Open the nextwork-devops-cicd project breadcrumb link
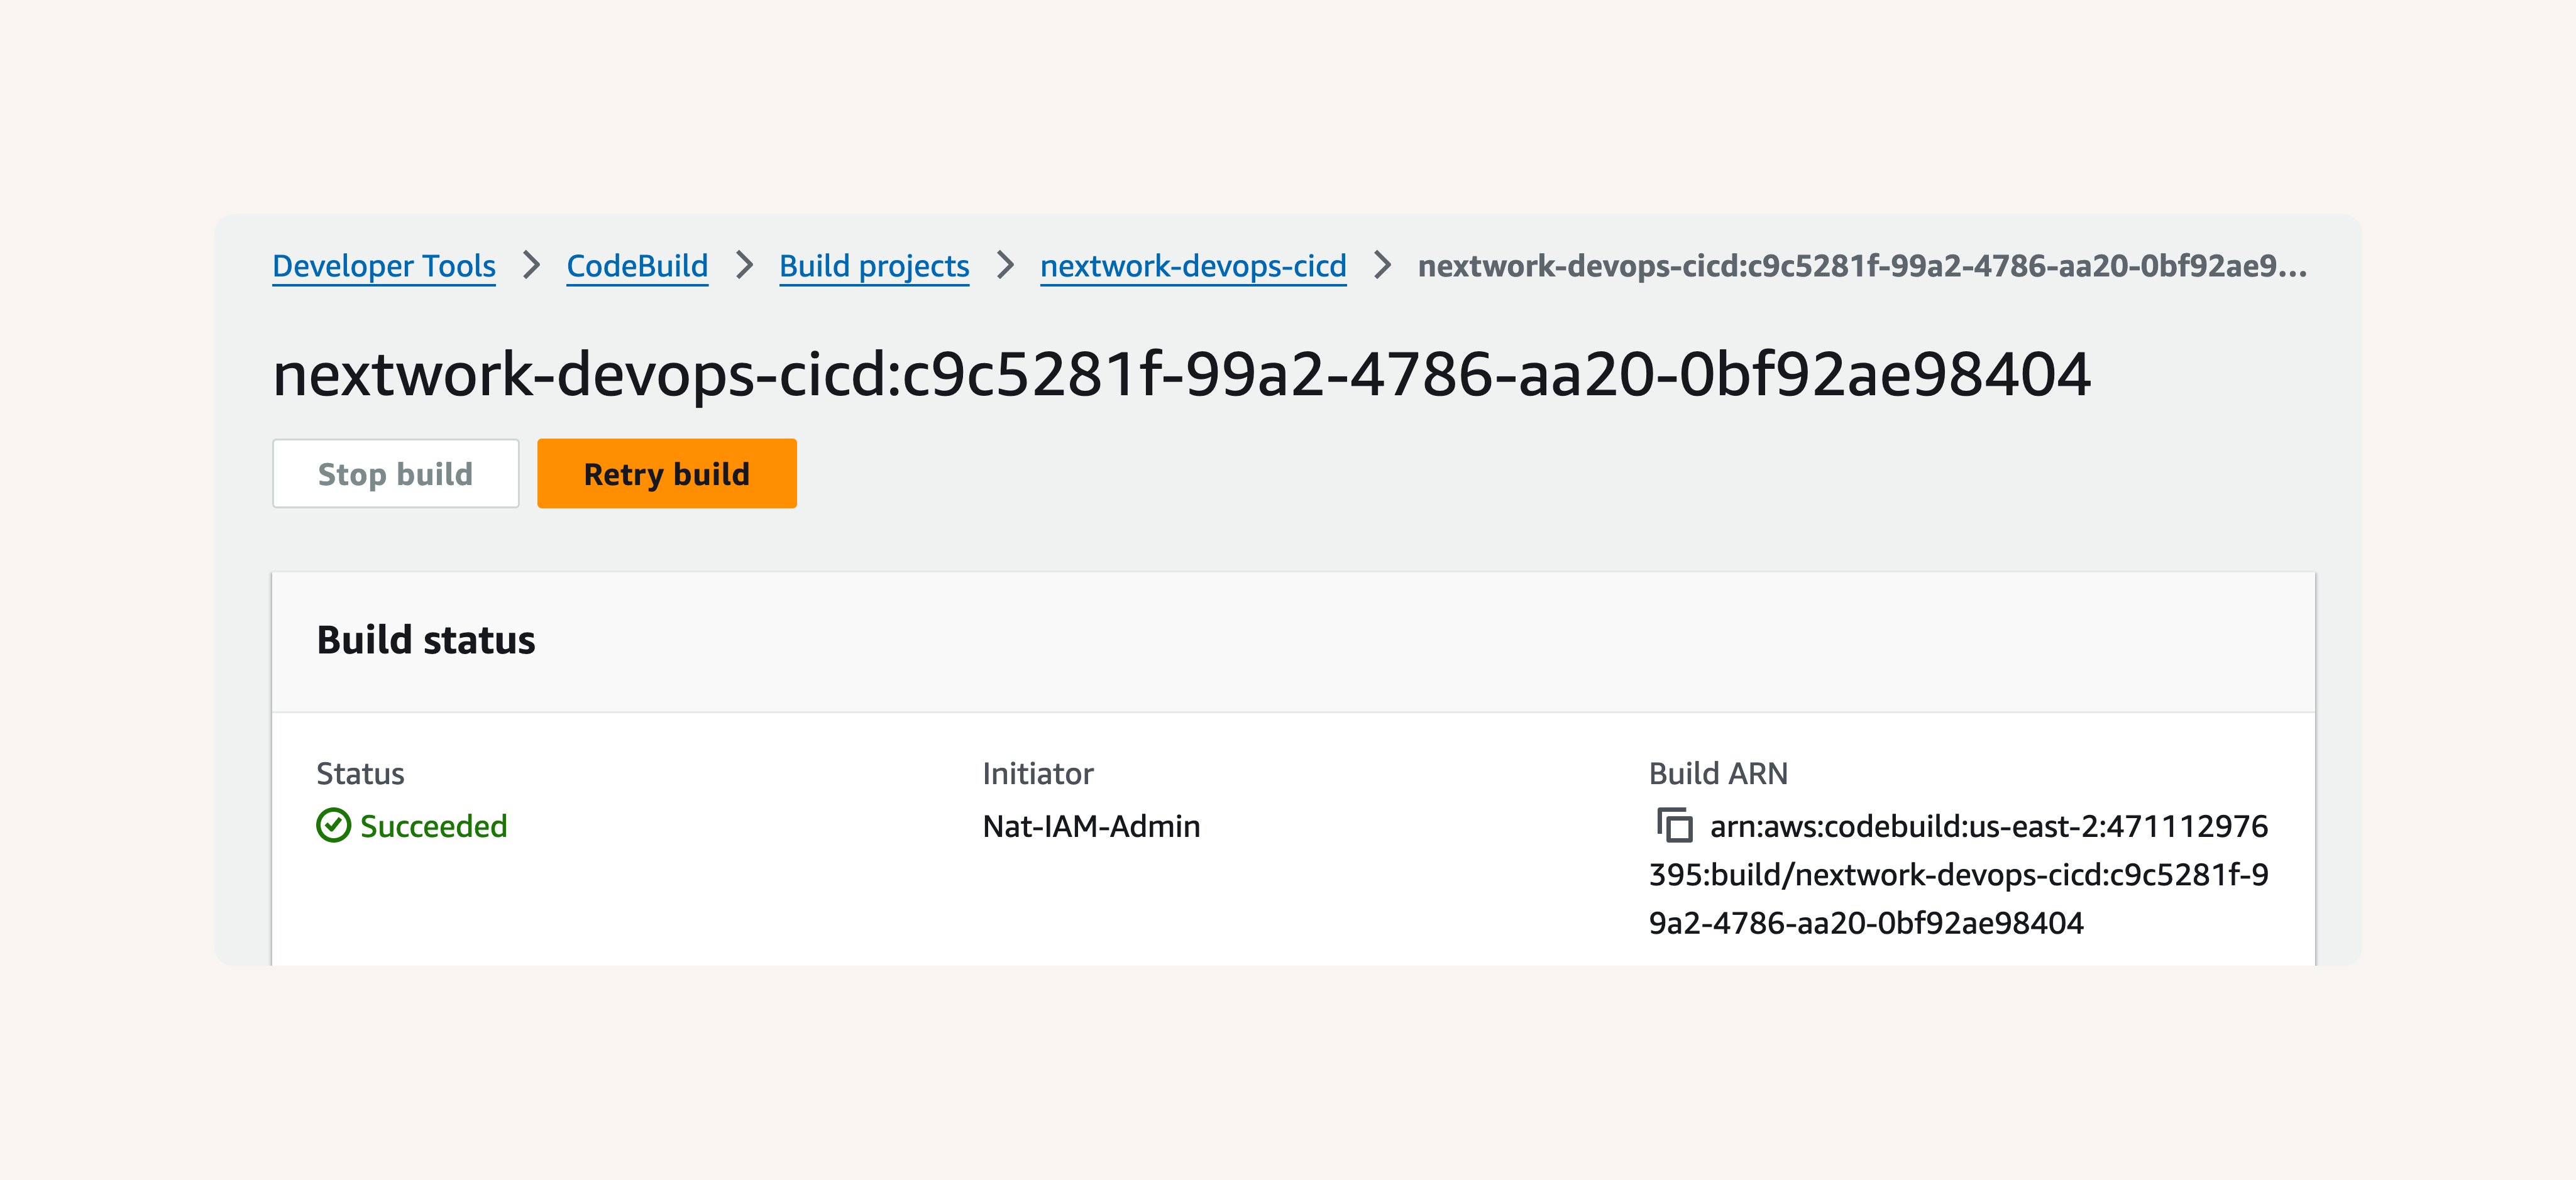Image resolution: width=2576 pixels, height=1180 pixels. coord(1193,266)
